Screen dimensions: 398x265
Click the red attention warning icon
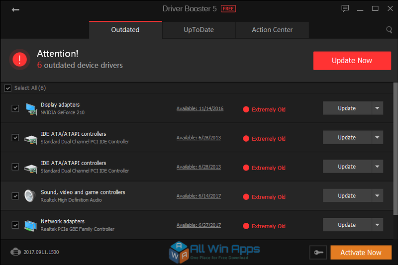pos(20,59)
